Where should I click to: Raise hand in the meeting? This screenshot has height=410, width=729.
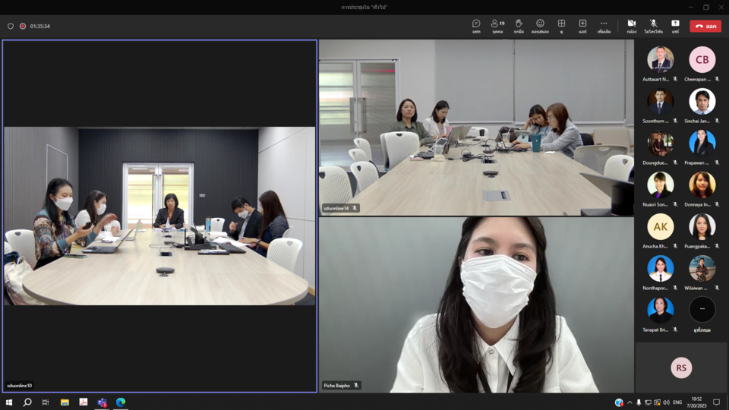[x=519, y=26]
